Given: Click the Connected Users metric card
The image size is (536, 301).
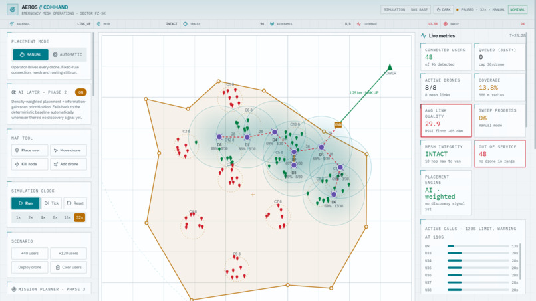Looking at the screenshot, I should [446, 57].
